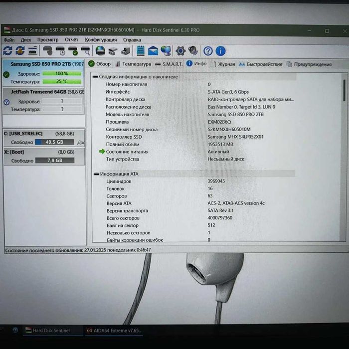The image size is (349, 349).
Task: Select the X: [Boot] volume
Action: [x=44, y=157]
